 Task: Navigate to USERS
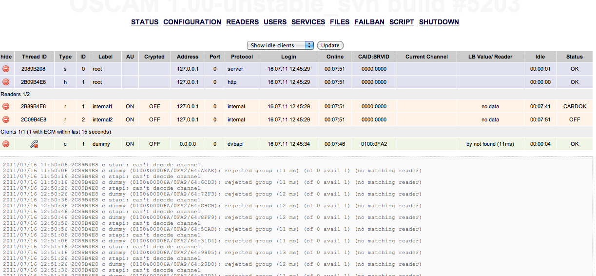point(275,22)
